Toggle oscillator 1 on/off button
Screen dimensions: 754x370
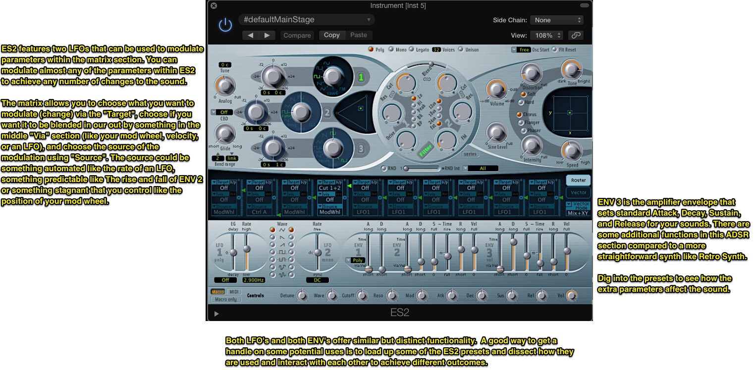coord(361,77)
